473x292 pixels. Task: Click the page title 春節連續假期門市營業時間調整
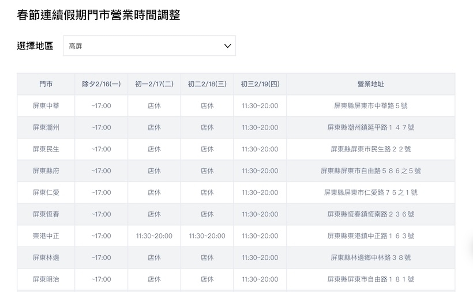(x=98, y=15)
